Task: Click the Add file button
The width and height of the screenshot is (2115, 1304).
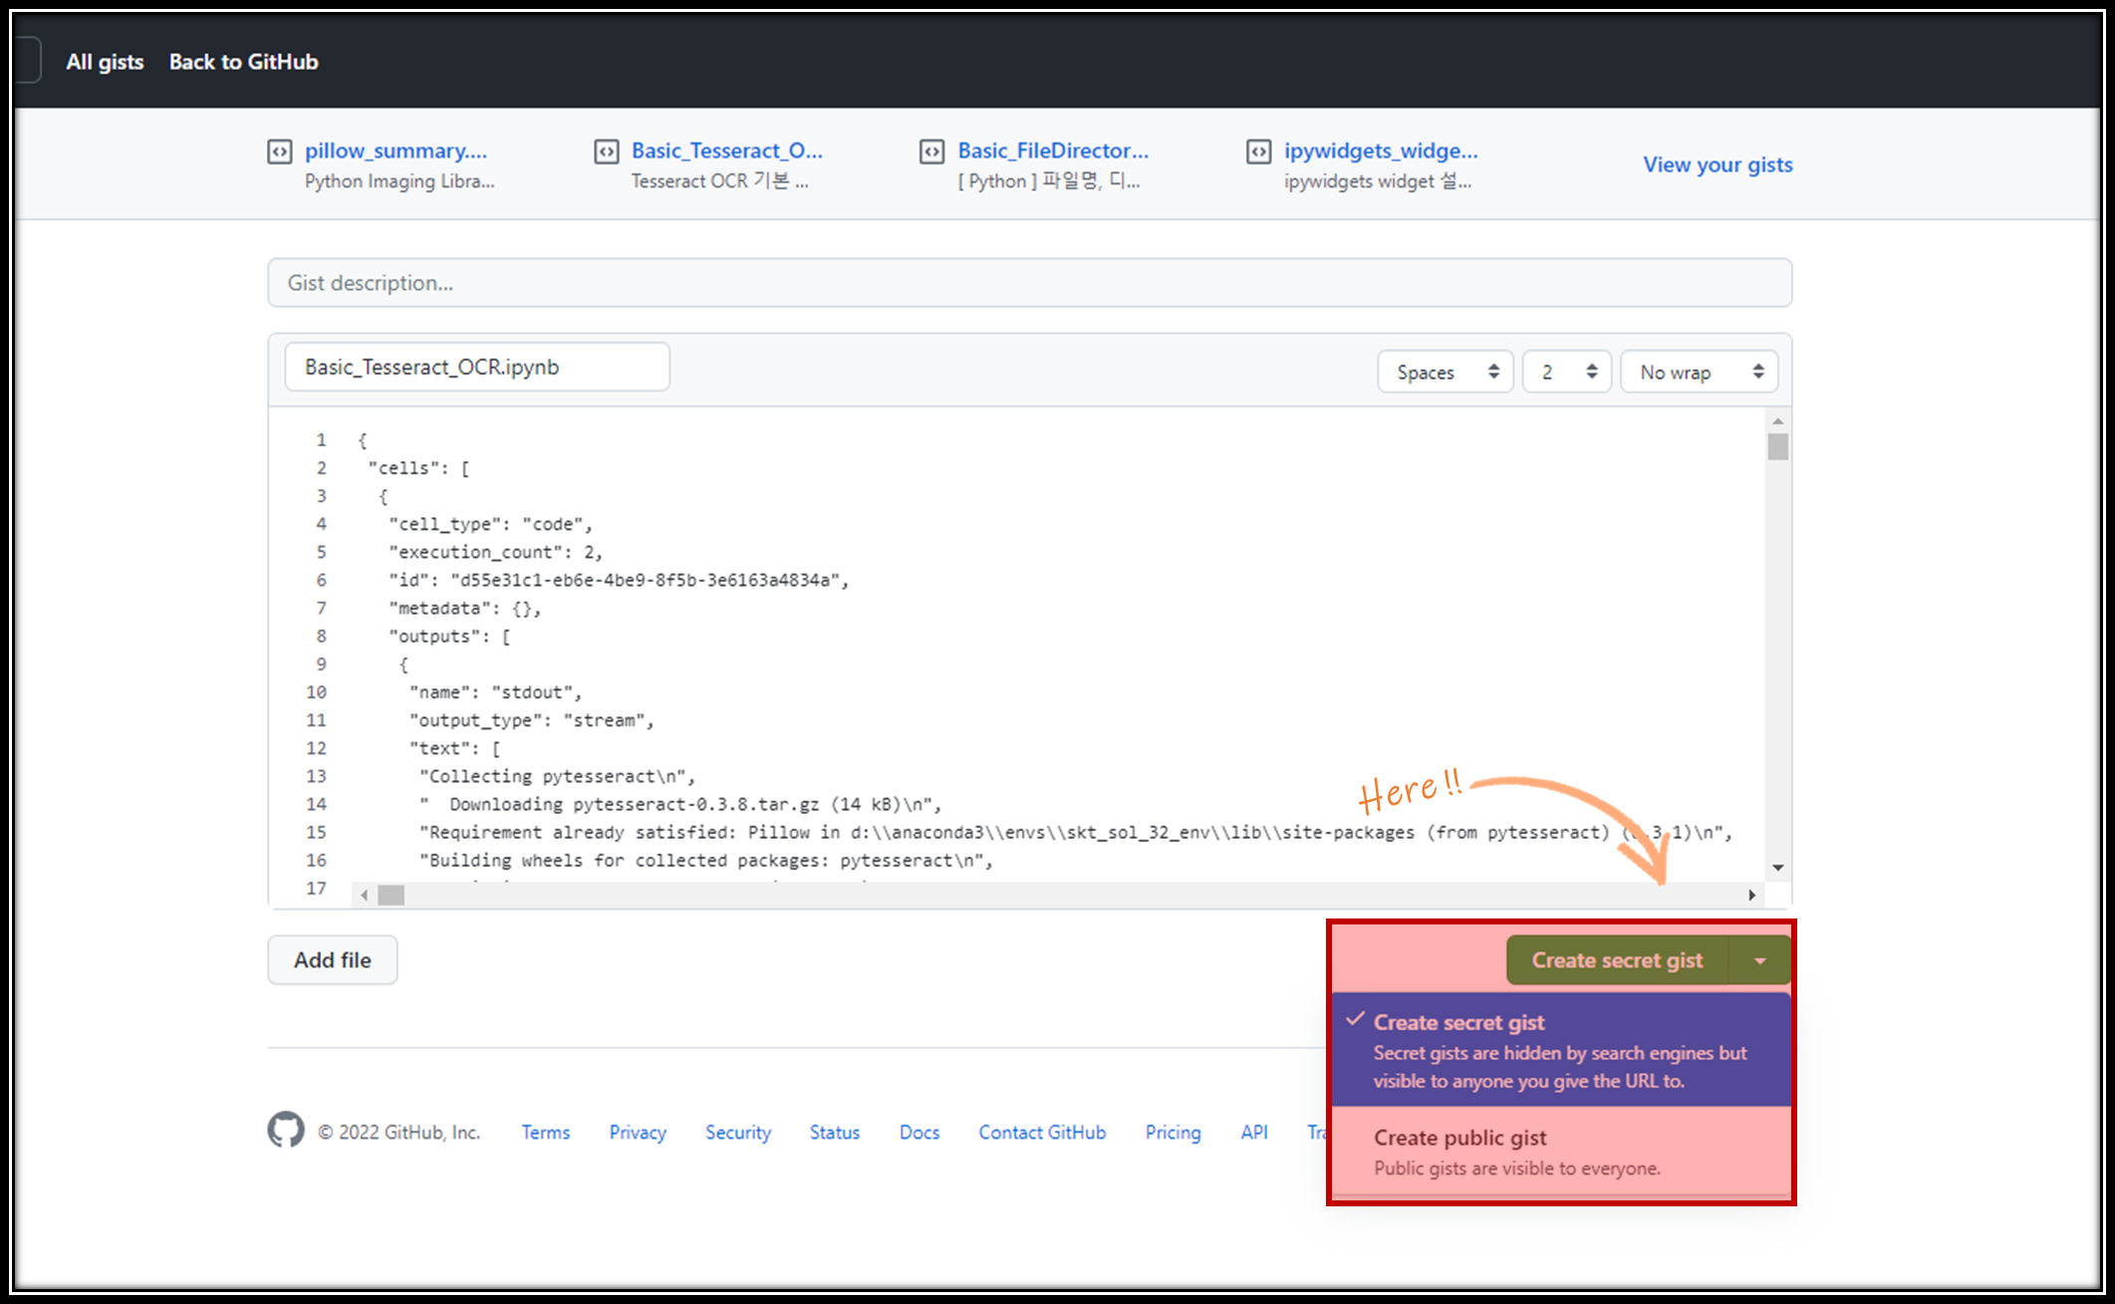Action: (x=333, y=960)
